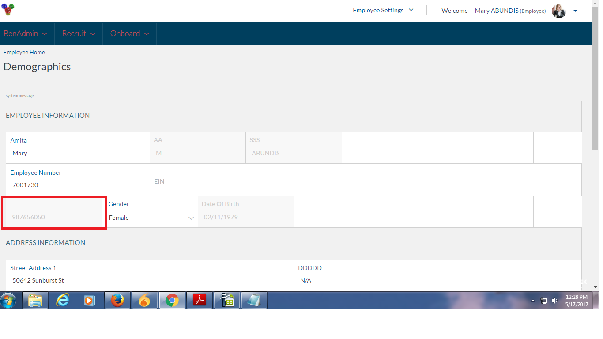Open Windows Media Player taskbar icon
This screenshot has height=339, width=603.
point(90,301)
